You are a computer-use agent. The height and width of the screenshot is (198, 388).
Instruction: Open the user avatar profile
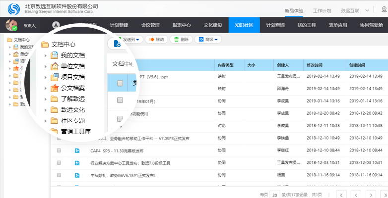[x=11, y=25]
